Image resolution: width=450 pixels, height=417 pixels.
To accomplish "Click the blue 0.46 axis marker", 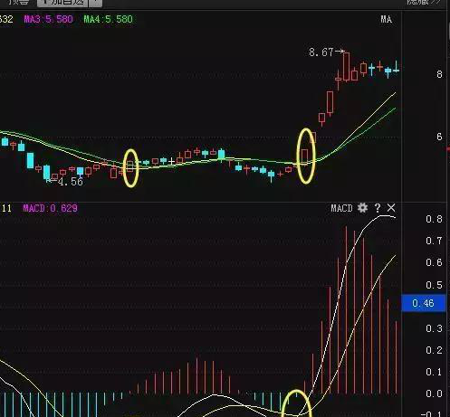I will (x=423, y=303).
